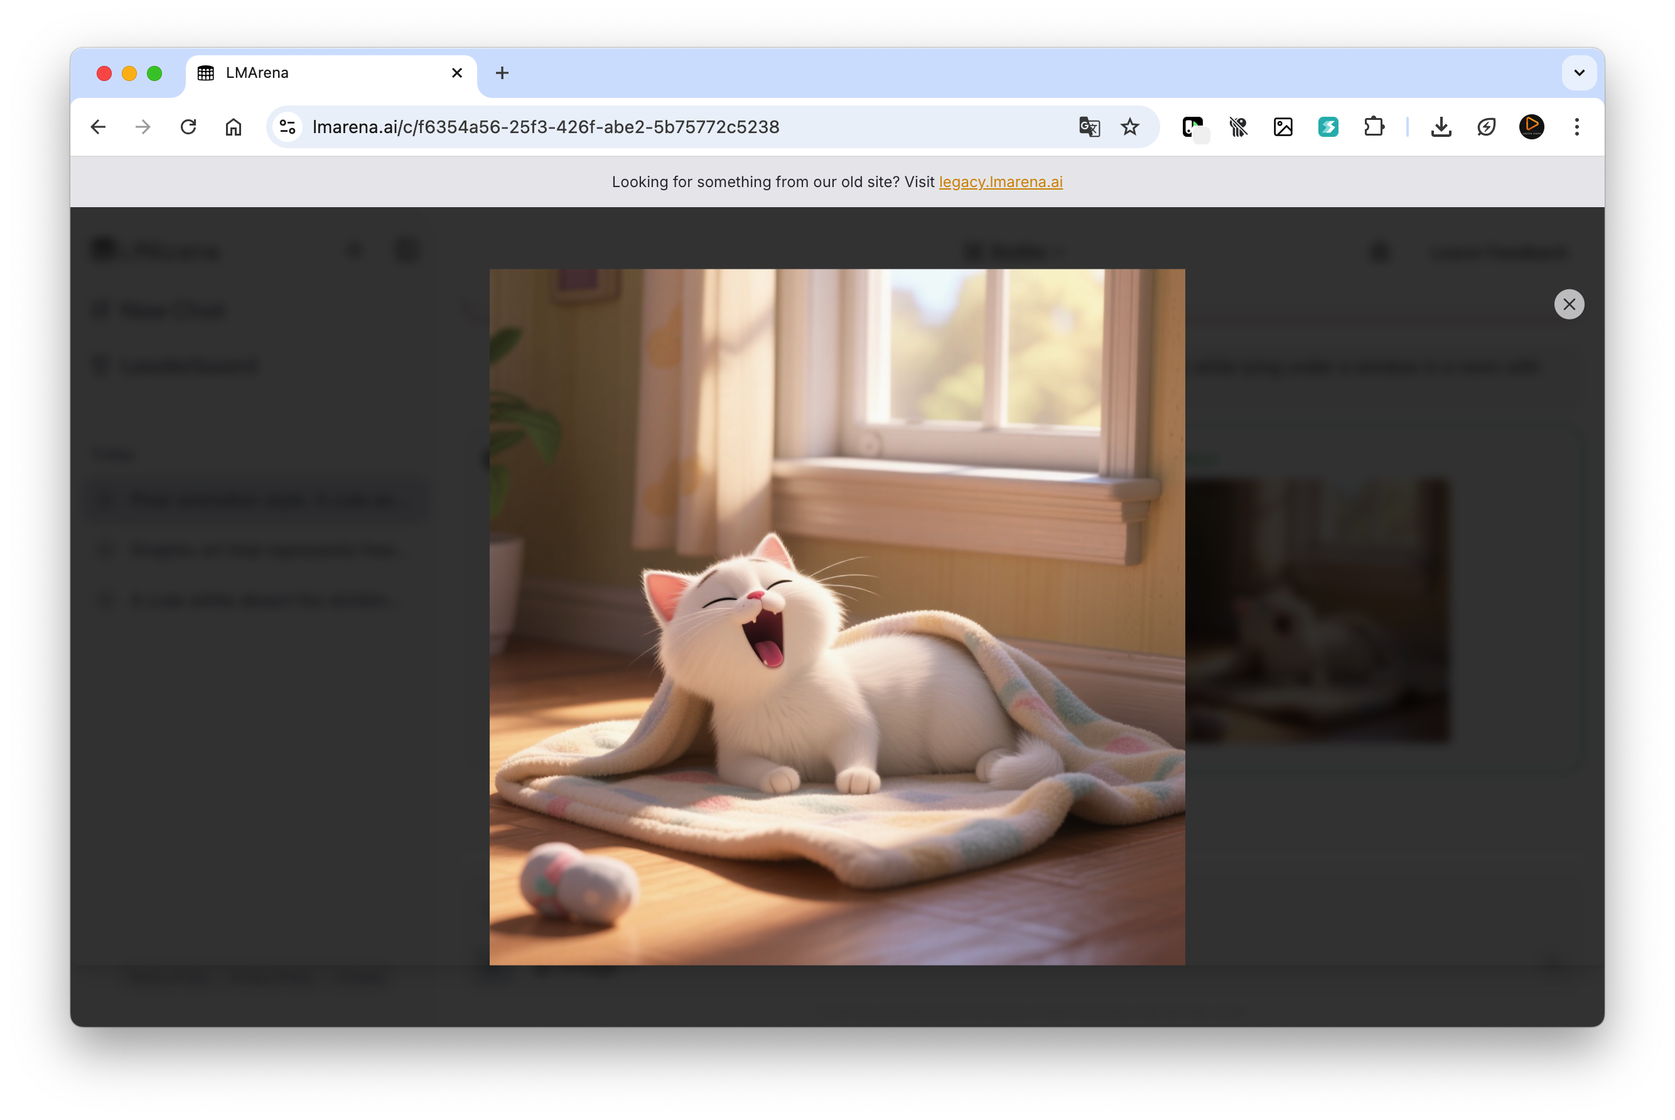Open the Extensions puzzle-piece menu
The width and height of the screenshot is (1675, 1120).
point(1374,127)
